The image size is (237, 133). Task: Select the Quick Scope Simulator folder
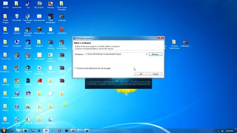(x=62, y=6)
